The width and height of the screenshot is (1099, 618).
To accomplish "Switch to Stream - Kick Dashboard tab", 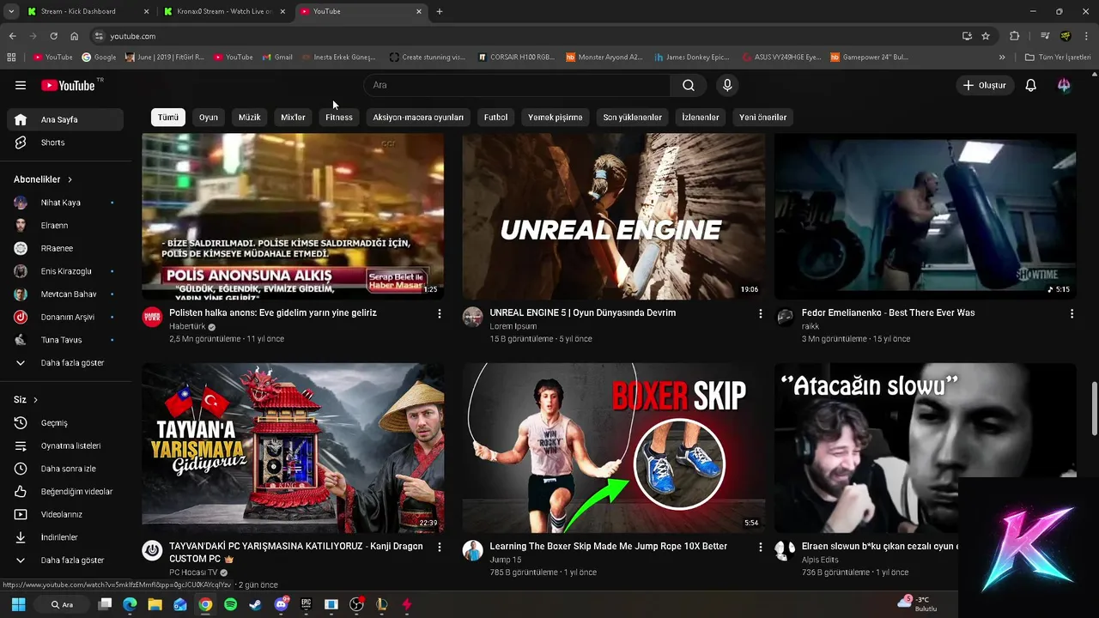I will (88, 11).
